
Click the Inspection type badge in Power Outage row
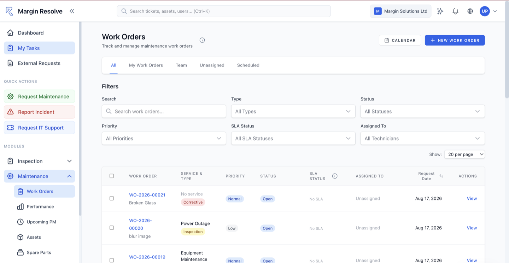[x=193, y=232]
